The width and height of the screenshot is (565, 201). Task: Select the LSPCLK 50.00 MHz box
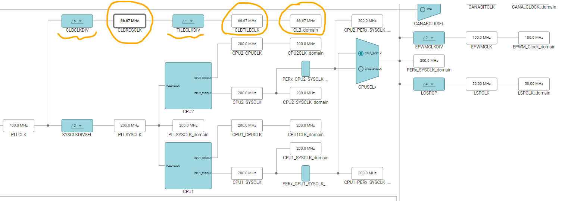point(481,84)
